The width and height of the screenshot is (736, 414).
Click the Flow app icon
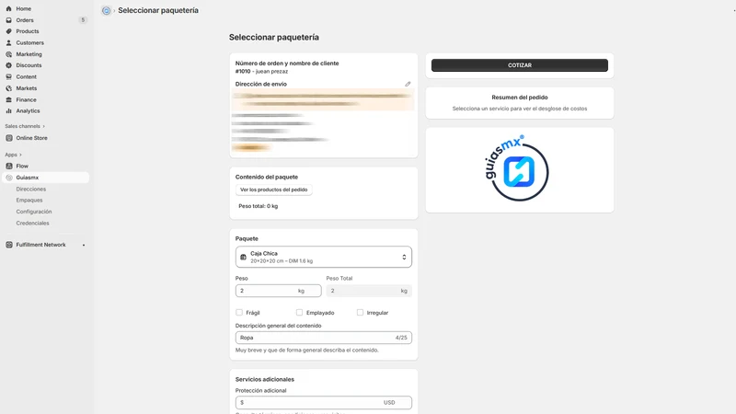pyautogui.click(x=9, y=167)
